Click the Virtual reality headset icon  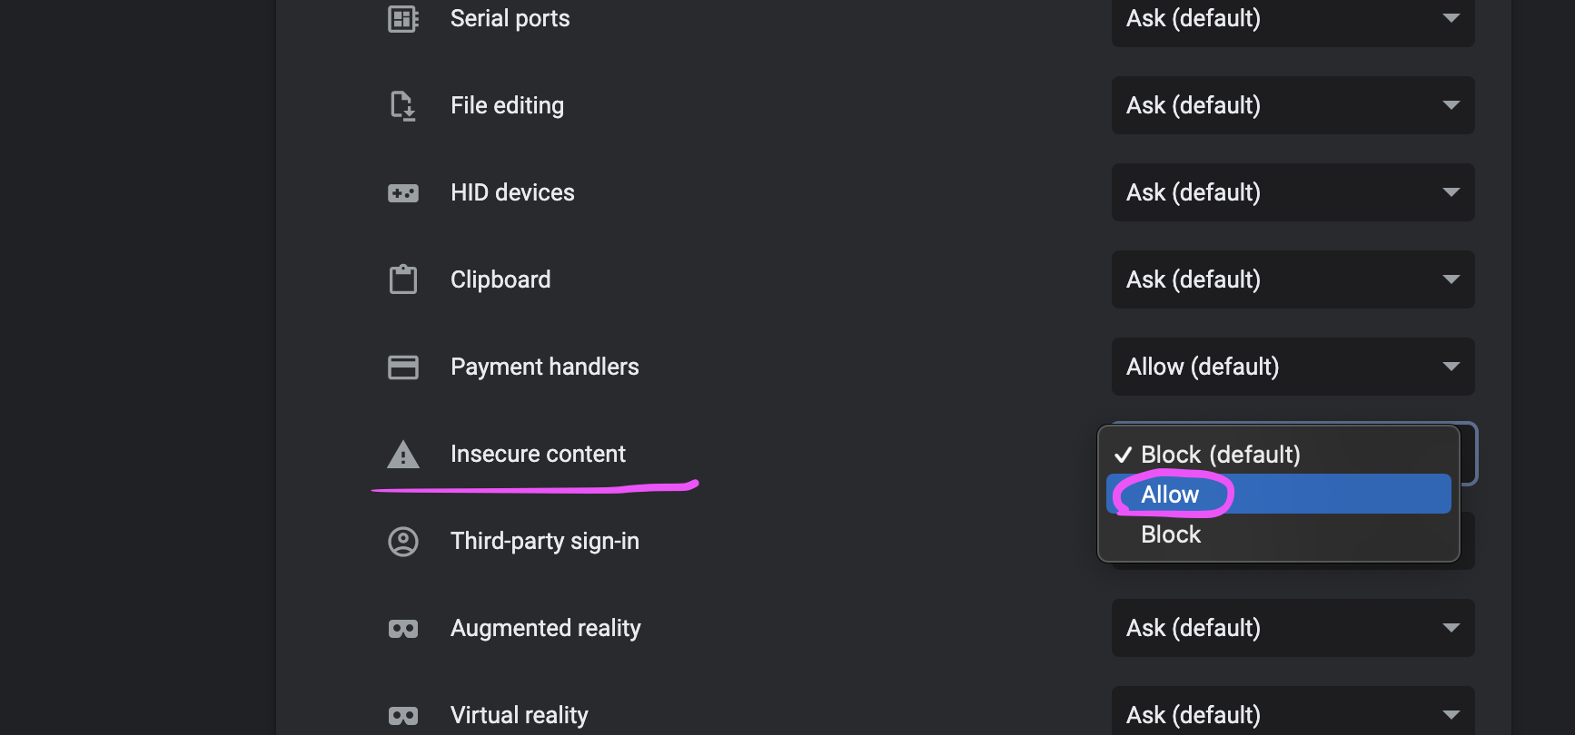pos(402,716)
